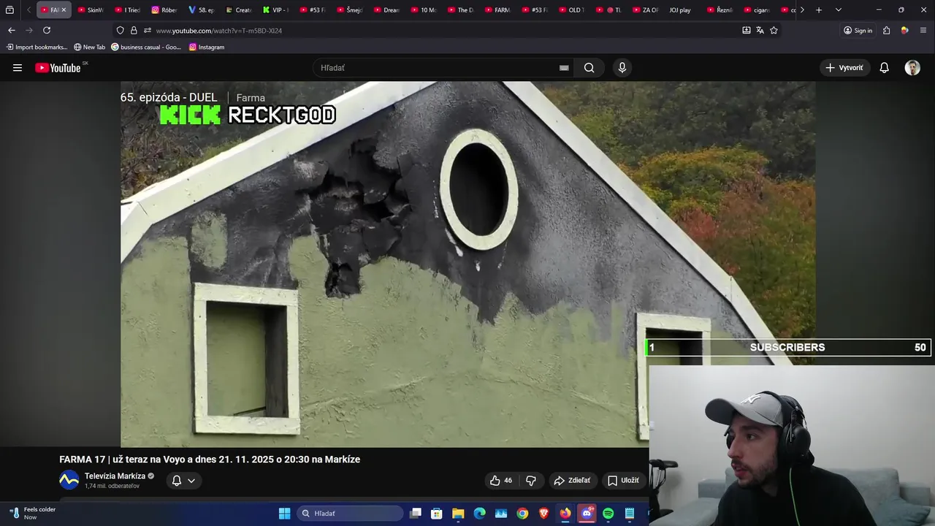Switch to the Róber Instagram tab
This screenshot has height=526, width=935.
[x=164, y=10]
